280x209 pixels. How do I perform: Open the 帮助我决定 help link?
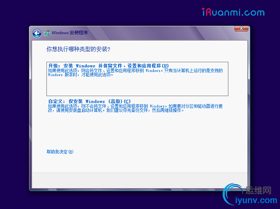60,152
